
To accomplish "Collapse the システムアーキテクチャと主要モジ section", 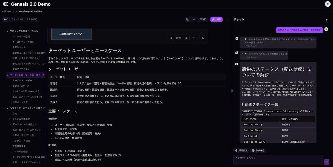I will (x=7, y=108).
